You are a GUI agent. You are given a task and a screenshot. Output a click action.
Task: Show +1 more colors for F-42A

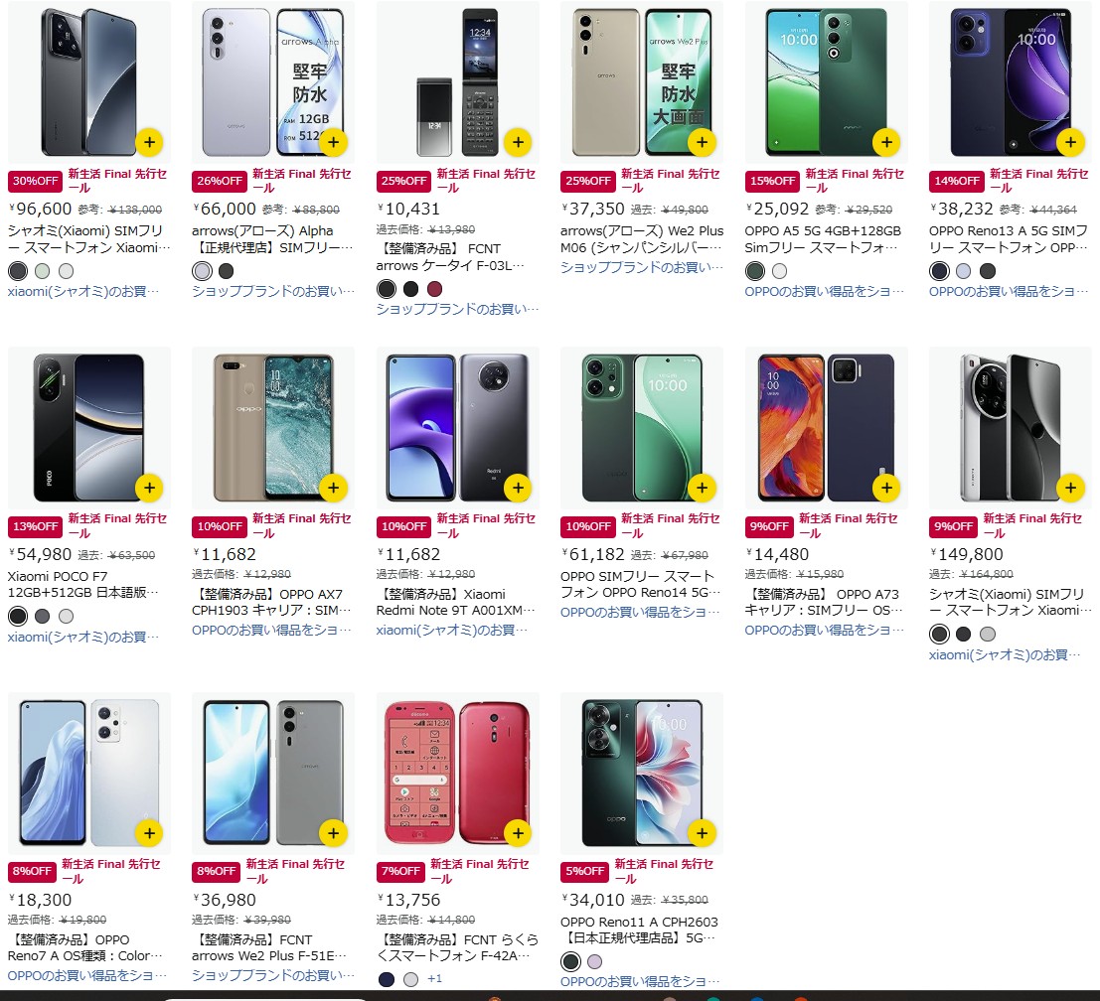coord(435,978)
